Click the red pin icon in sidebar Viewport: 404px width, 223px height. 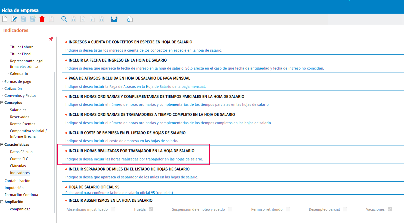(51, 39)
